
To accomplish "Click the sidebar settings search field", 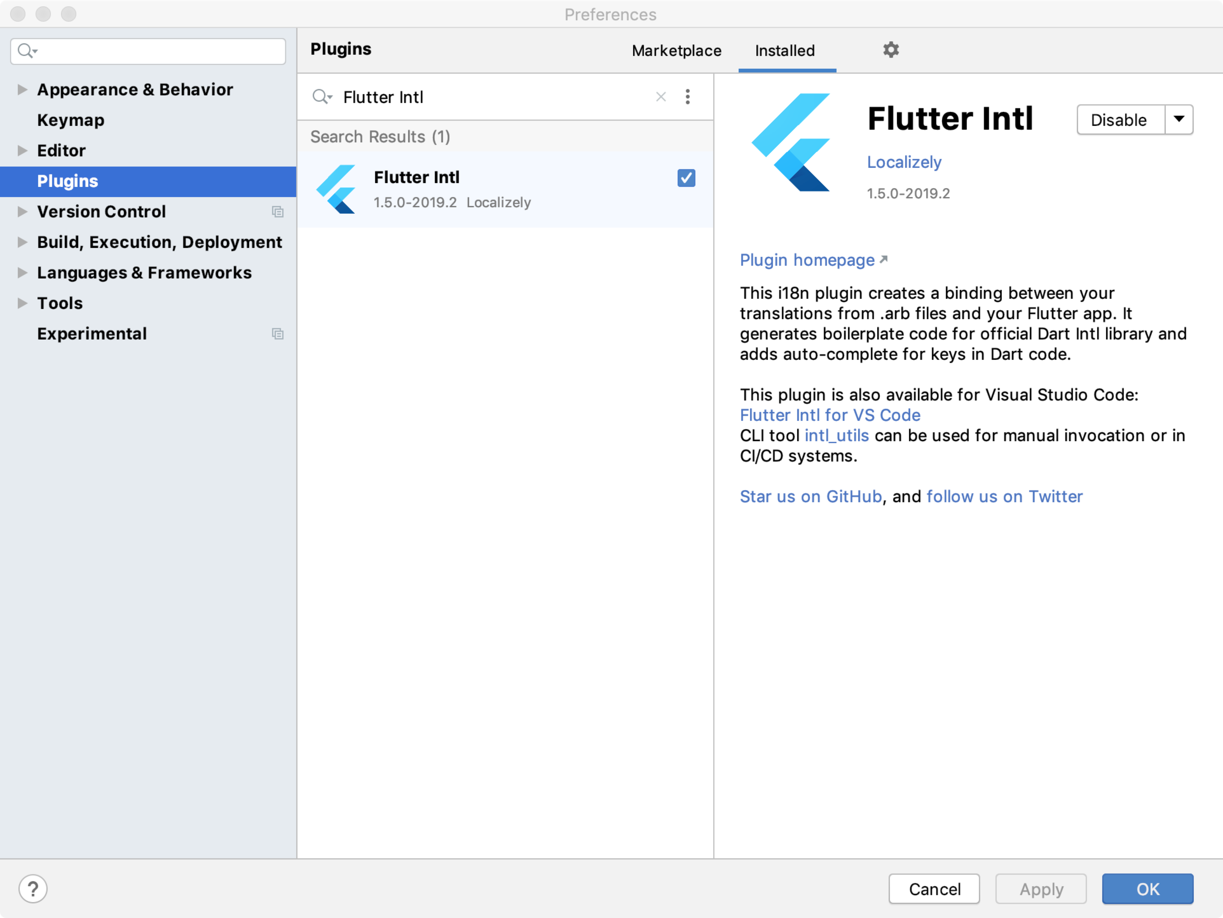I will coord(148,51).
